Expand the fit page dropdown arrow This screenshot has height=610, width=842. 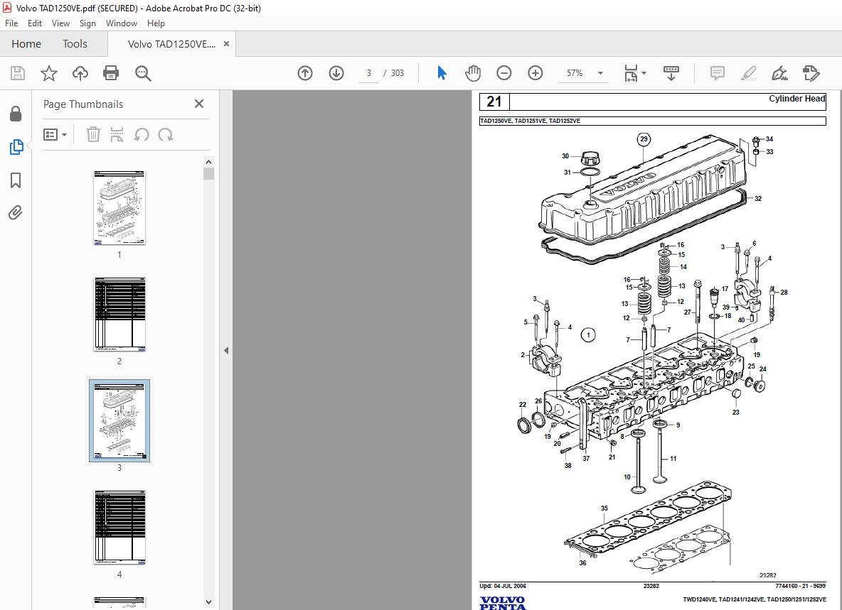(644, 73)
